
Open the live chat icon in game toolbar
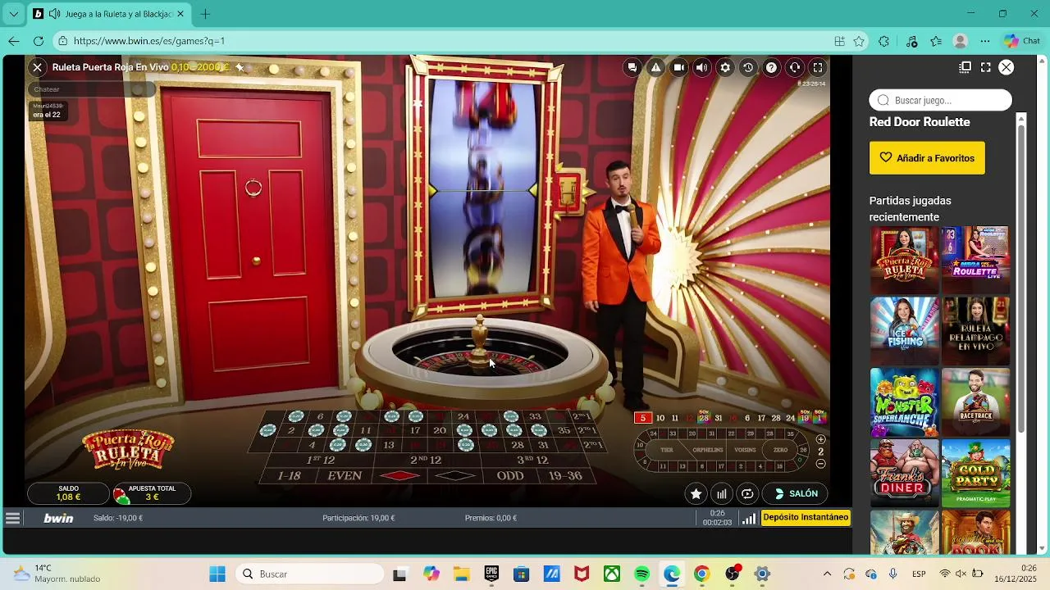(632, 68)
